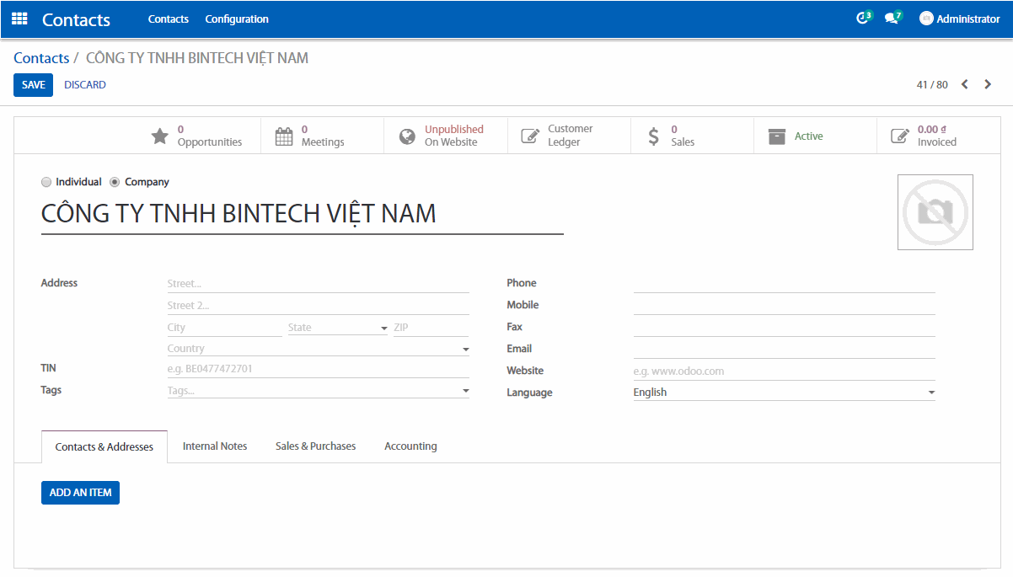The height and width of the screenshot is (577, 1013).
Task: Open the Configuration menu
Action: coord(237,19)
